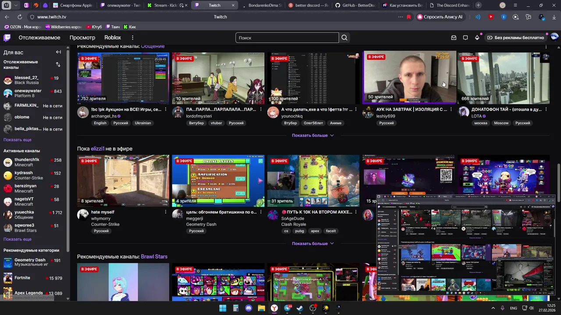Open OBS Studio from the taskbar
Screen dimensions: 561x315
pyautogui.click(x=313, y=308)
